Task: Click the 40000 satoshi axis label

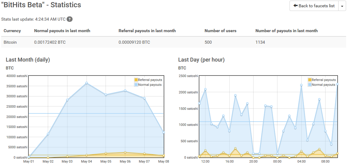Action: coord(17,76)
